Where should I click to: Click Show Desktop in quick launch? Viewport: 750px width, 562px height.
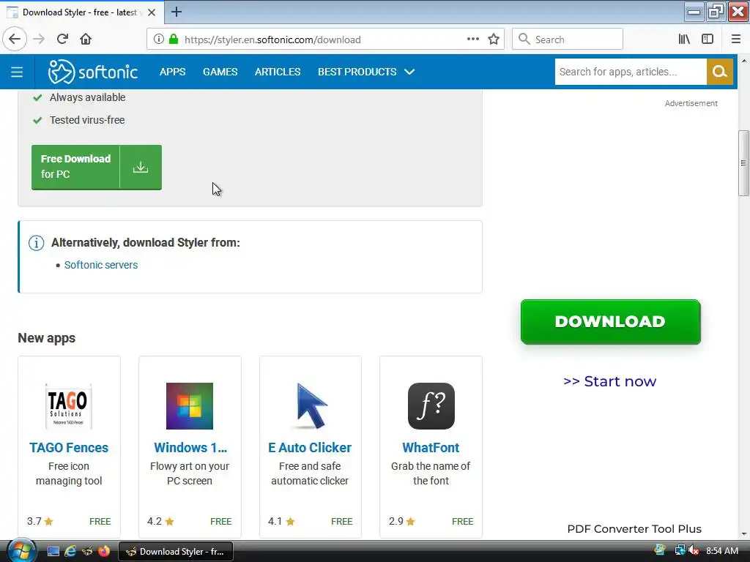[53, 552]
